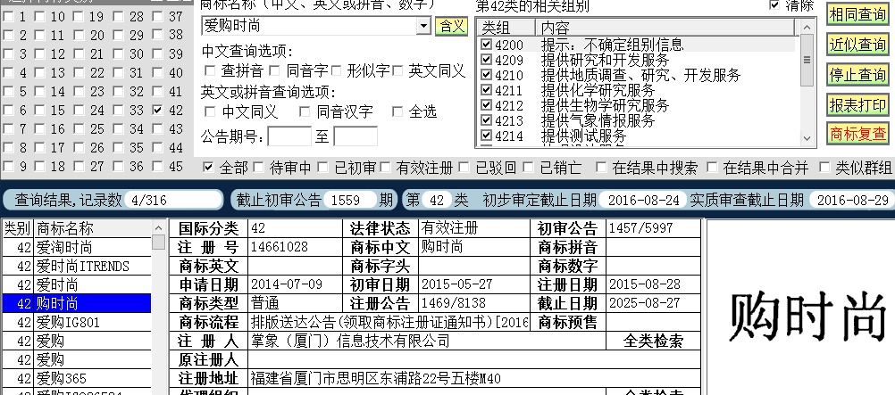
Task: Click the 商标名称 results column header
Action: [x=93, y=228]
